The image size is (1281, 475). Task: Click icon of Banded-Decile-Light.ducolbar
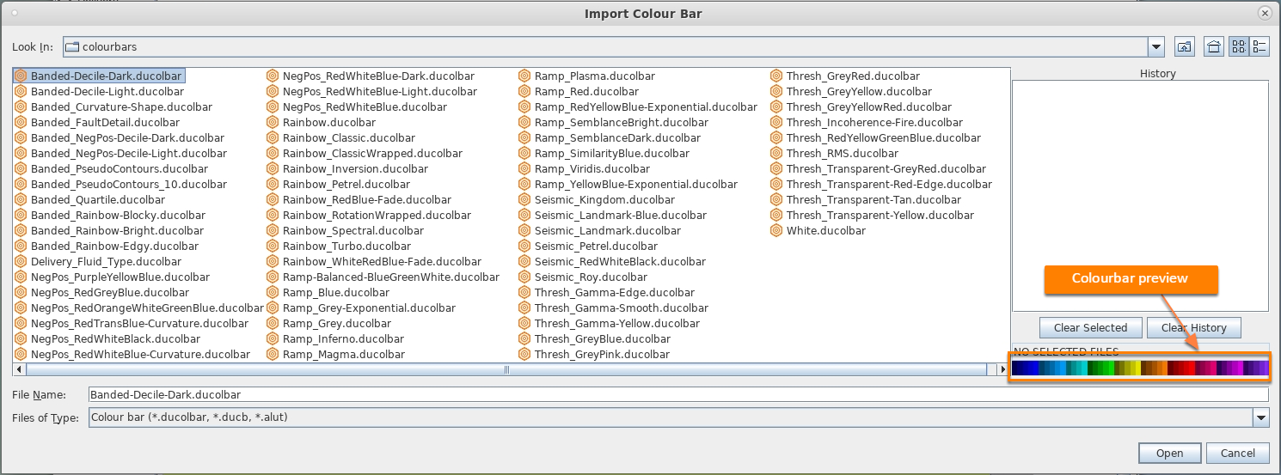21,91
